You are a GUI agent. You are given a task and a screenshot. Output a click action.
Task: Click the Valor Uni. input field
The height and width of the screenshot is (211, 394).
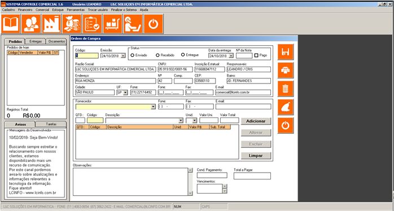pyautogui.click(x=209, y=120)
